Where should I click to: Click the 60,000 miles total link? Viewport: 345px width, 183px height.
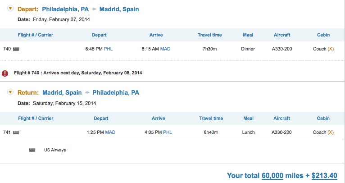(272, 176)
